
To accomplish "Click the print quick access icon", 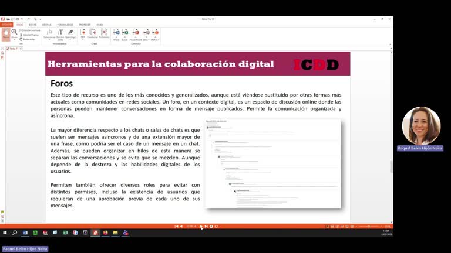I will (x=17, y=19).
